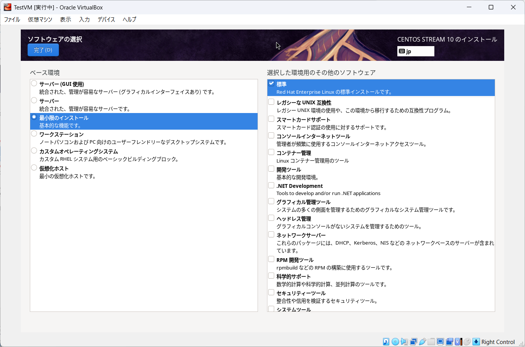
Task: Click the network adapter status icon
Action: 413,342
